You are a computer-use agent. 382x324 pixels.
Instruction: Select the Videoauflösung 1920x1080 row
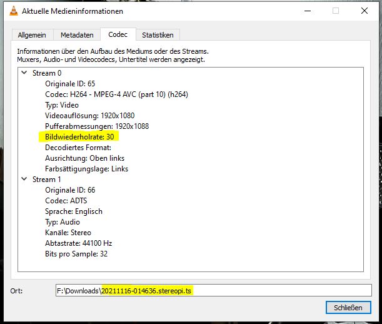[89, 116]
